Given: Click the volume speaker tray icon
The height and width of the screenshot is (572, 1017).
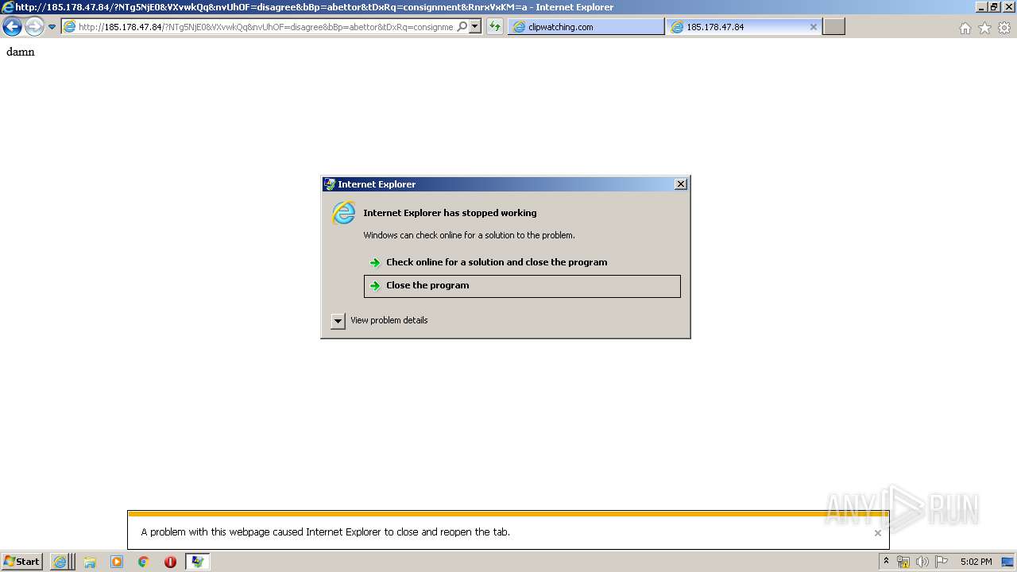Looking at the screenshot, I should click(x=922, y=562).
